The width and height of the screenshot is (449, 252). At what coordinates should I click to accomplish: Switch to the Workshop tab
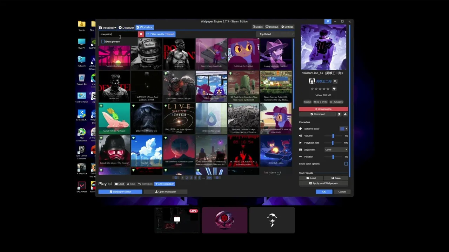click(145, 27)
